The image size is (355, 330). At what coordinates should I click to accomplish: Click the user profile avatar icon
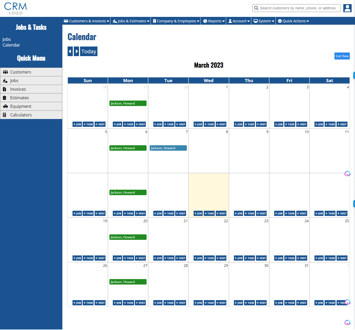tap(347, 8)
